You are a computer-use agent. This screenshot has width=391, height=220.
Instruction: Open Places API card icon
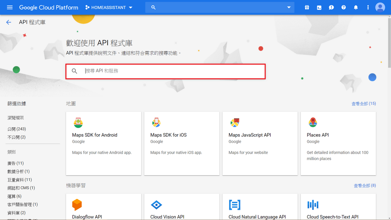pyautogui.click(x=313, y=123)
